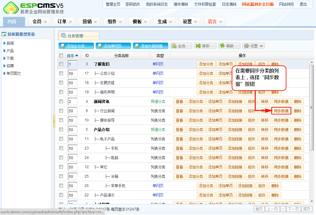
Task: Click the 排序 column sort arrow
Action: (x=77, y=56)
